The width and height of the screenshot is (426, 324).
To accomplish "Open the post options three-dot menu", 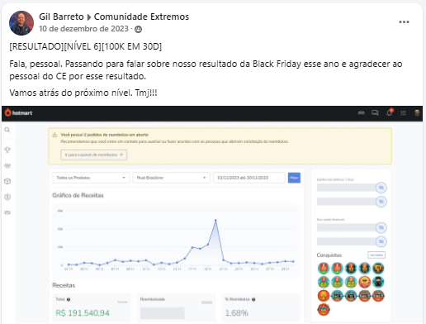I will point(404,22).
